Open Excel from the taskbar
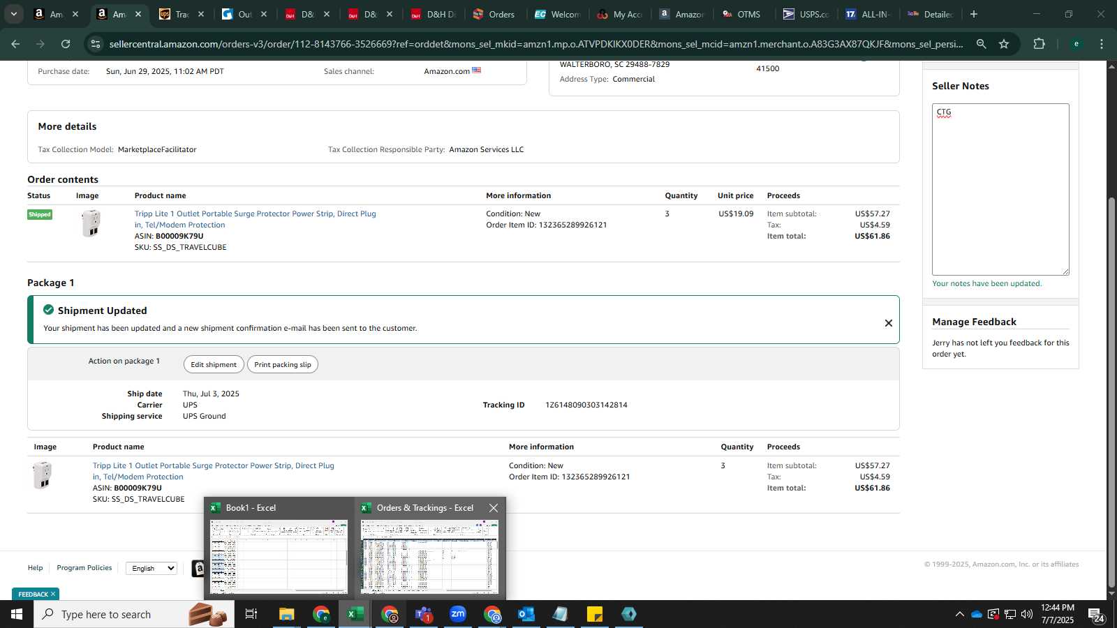This screenshot has width=1117, height=628. click(x=355, y=614)
